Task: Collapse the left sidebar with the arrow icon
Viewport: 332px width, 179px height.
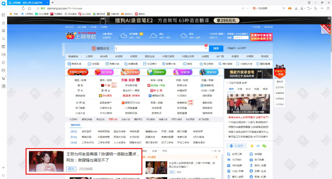Action: [x=3, y=175]
